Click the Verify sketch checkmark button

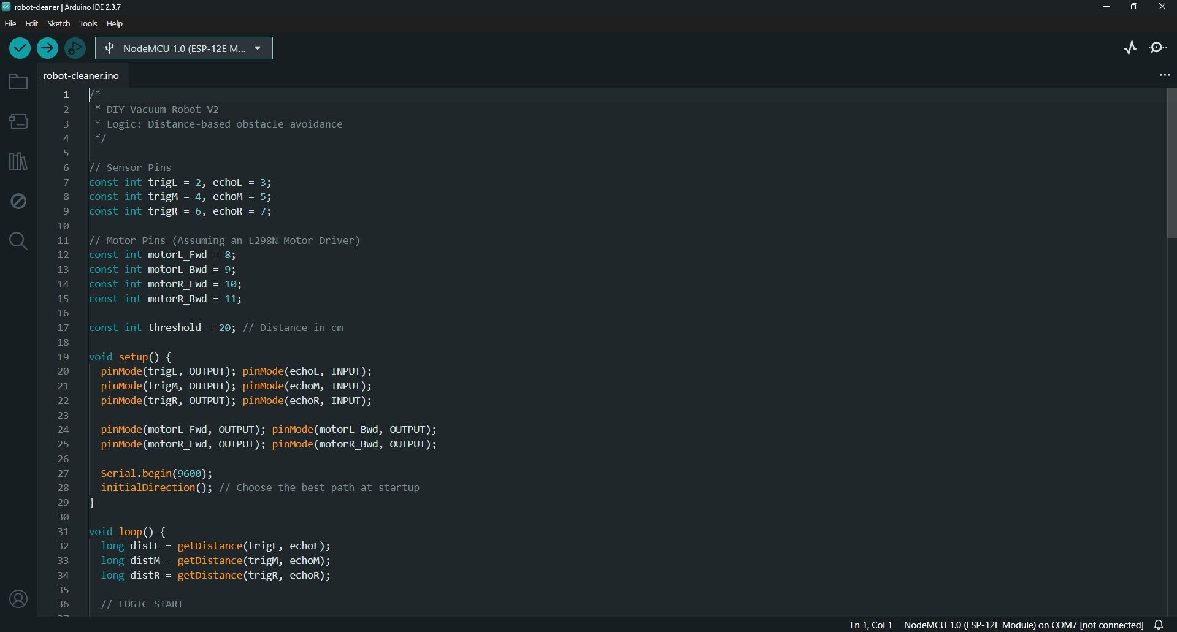coord(20,48)
